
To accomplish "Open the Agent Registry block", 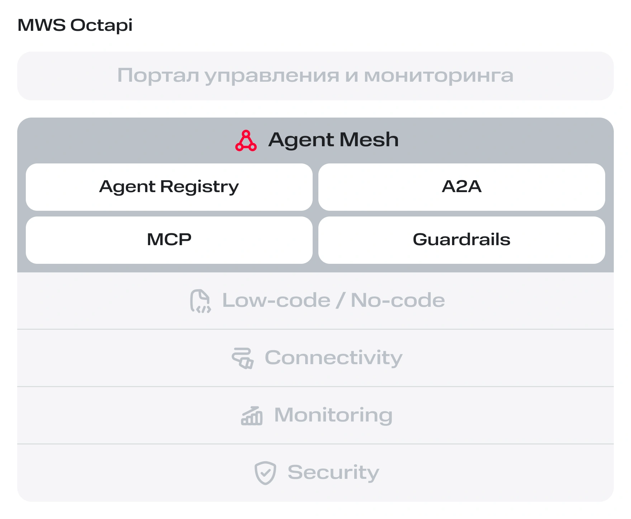I will tap(169, 187).
